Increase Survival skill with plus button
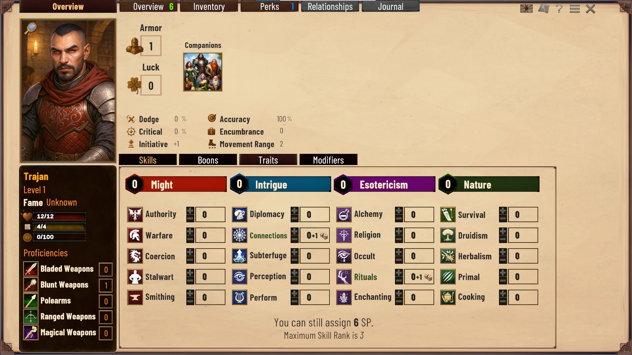 click(503, 211)
